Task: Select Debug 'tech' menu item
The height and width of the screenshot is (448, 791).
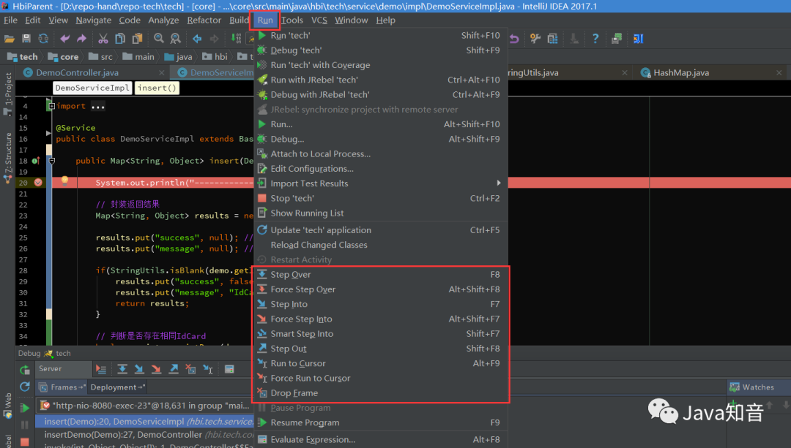Action: point(381,50)
